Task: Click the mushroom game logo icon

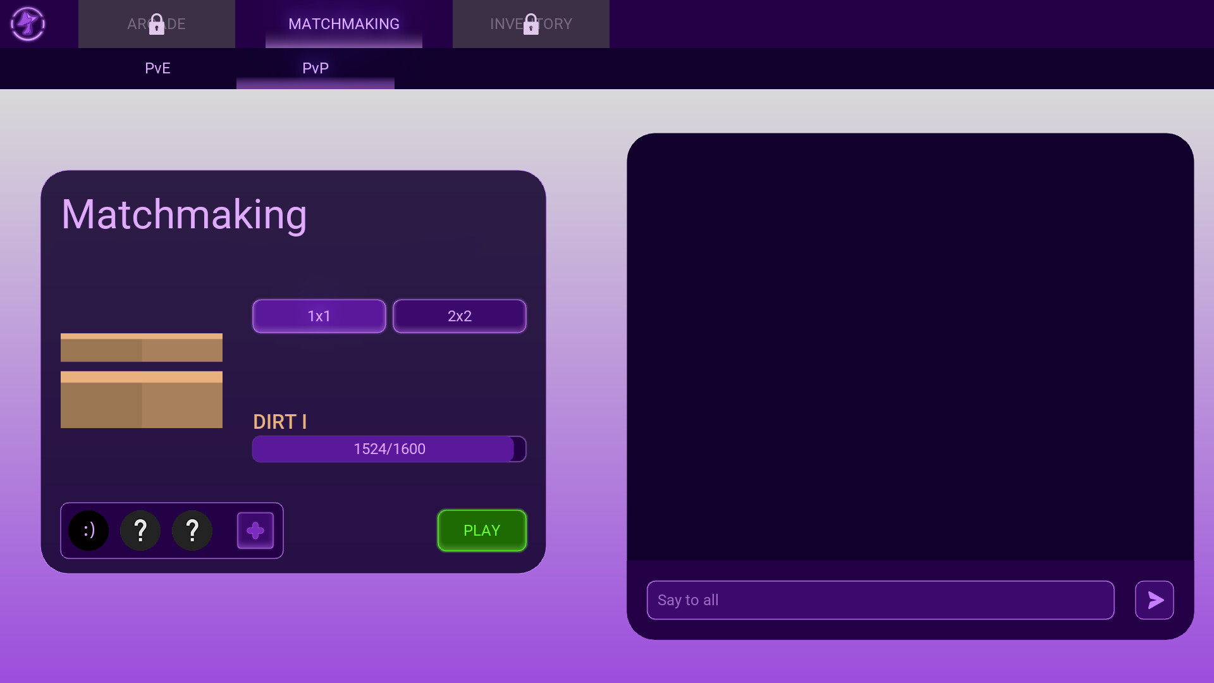Action: pos(27,24)
